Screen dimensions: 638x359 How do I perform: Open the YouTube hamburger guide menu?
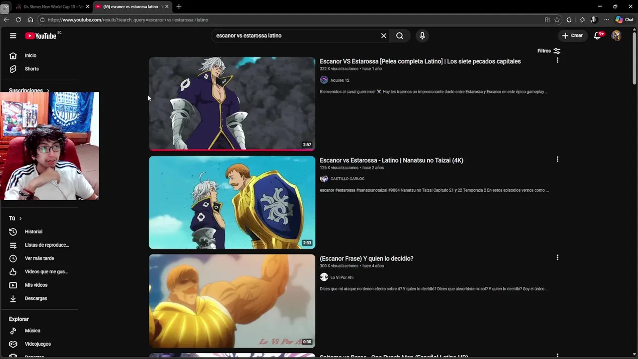click(13, 36)
